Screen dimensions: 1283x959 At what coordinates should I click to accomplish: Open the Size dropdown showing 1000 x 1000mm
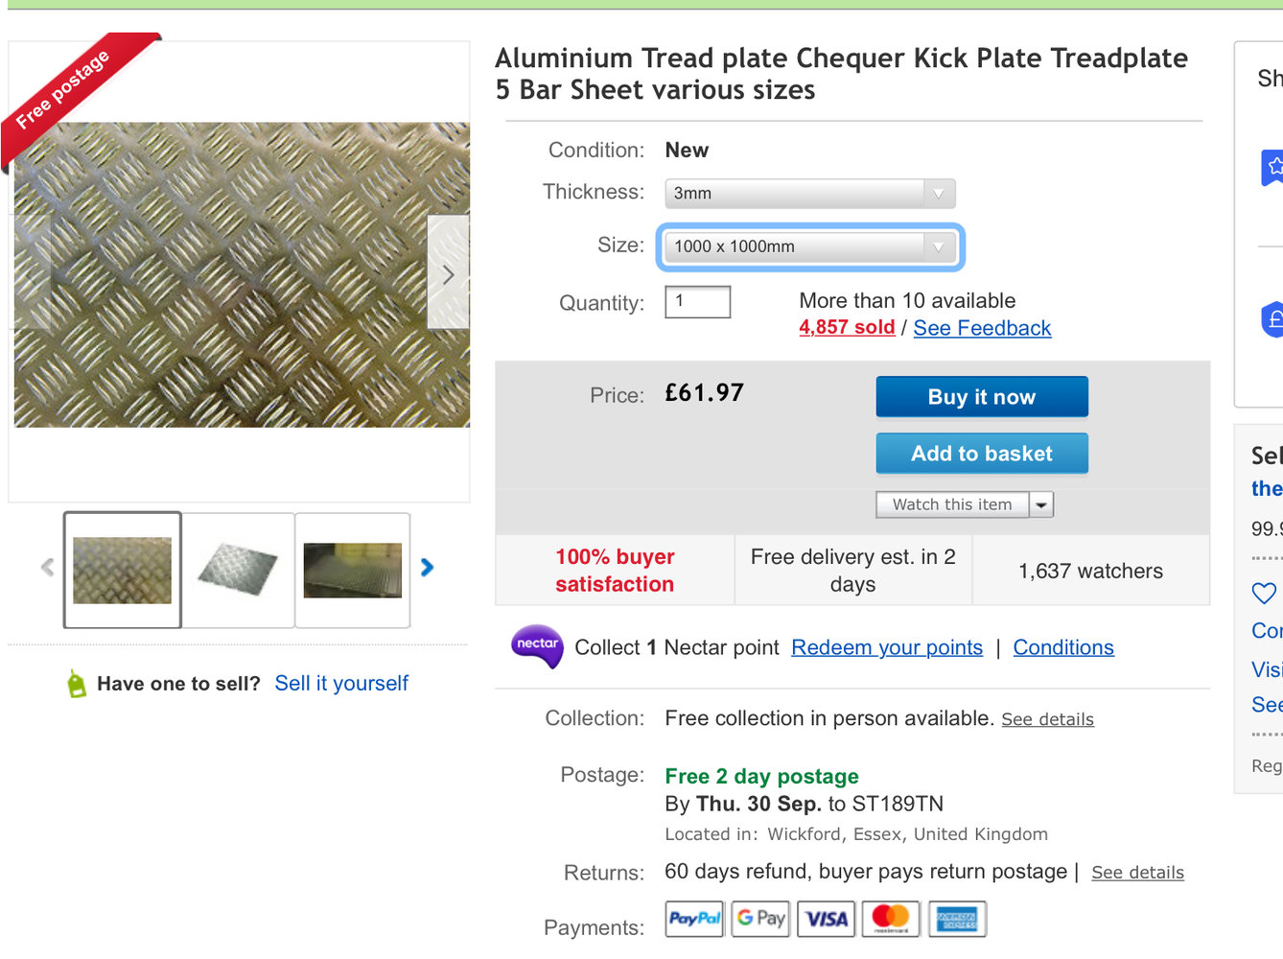(x=809, y=246)
